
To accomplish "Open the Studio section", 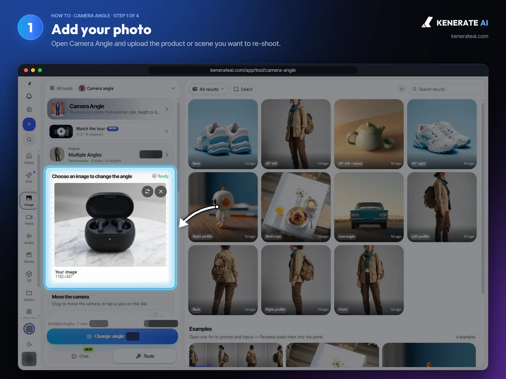I will [29, 257].
